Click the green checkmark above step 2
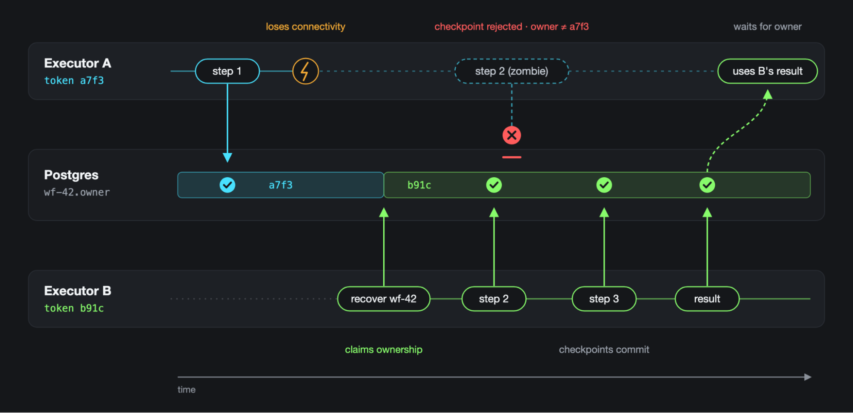Screen dimensions: 853x413 pos(494,185)
